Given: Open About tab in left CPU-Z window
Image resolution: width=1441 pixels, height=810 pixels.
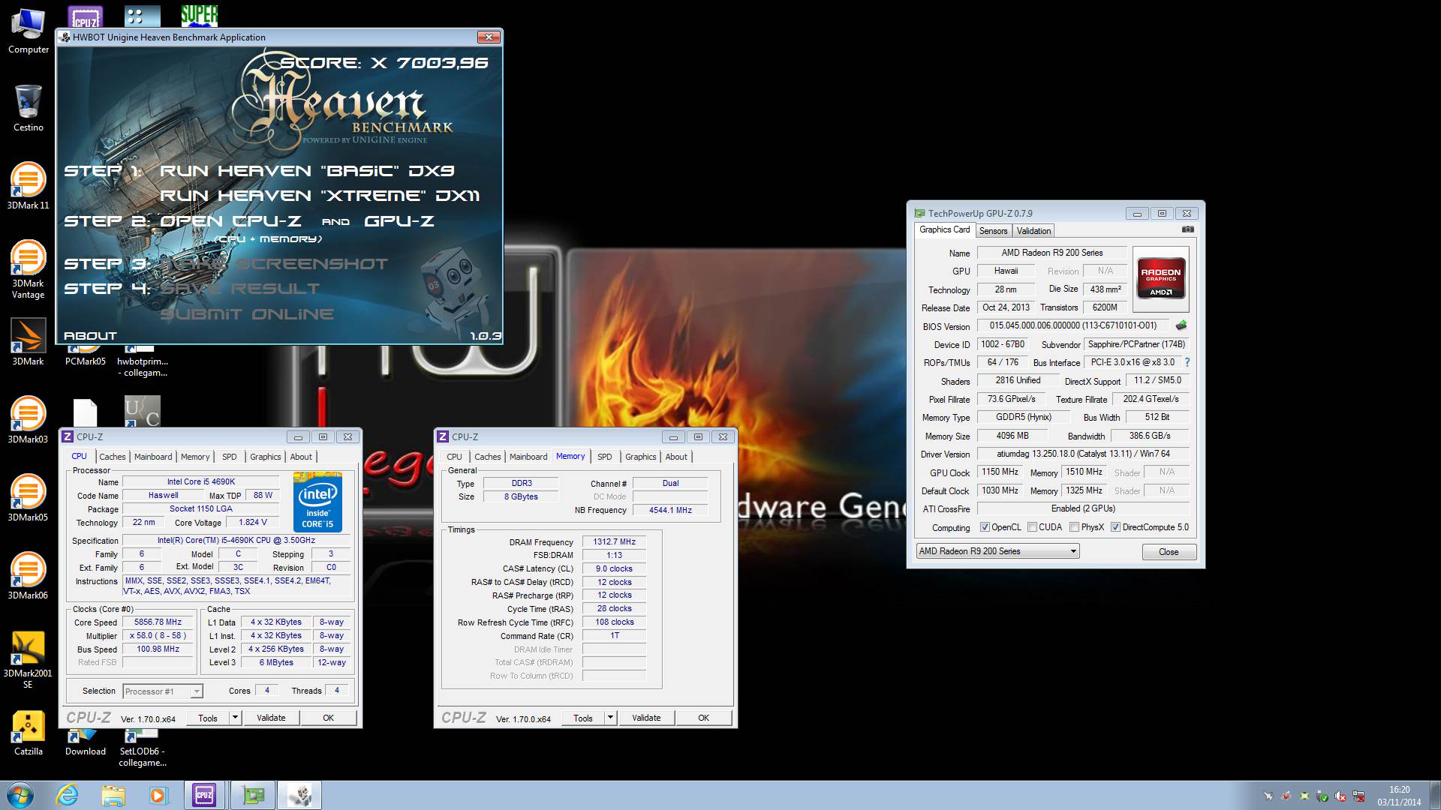Looking at the screenshot, I should 301,457.
